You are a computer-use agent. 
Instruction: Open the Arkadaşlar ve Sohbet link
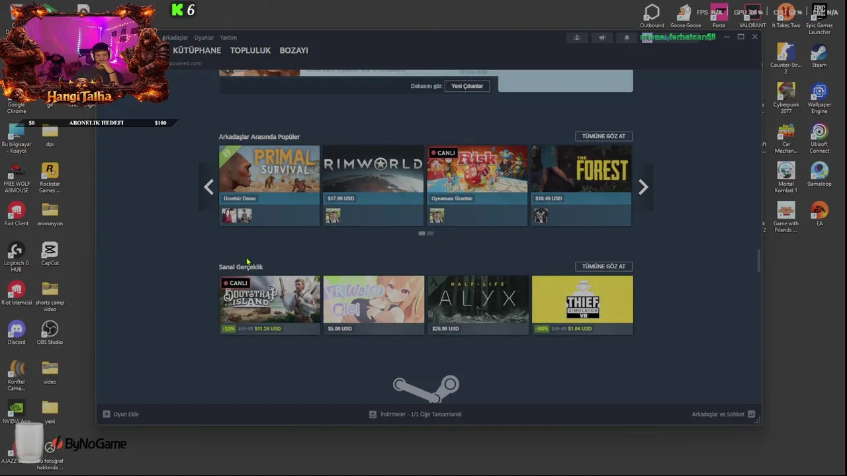[x=718, y=414]
